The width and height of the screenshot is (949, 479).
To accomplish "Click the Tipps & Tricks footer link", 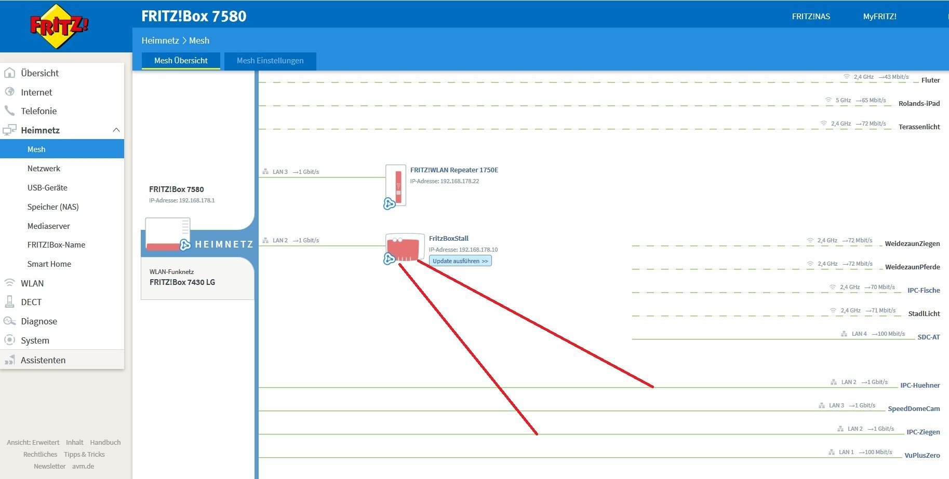I will pyautogui.click(x=84, y=454).
